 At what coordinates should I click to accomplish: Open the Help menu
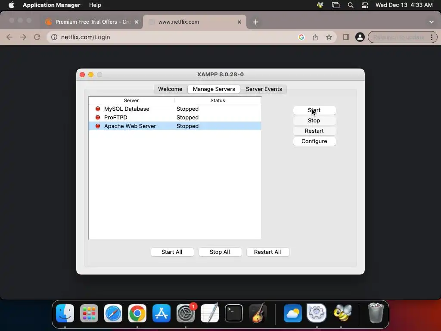95,5
